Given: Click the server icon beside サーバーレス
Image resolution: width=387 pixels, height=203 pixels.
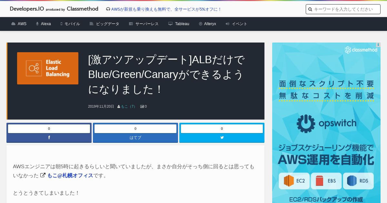Looking at the screenshot, I should click(x=131, y=24).
